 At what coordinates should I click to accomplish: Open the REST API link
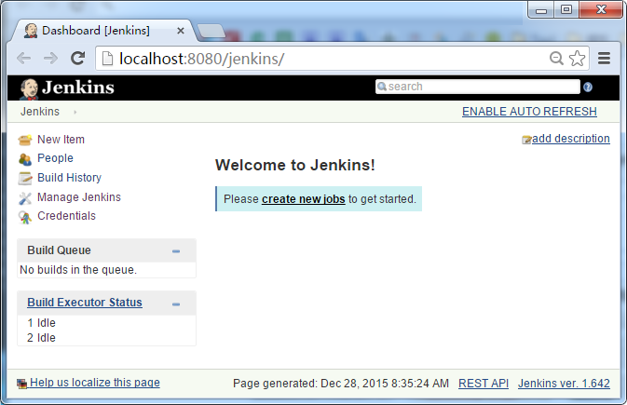coord(484,384)
